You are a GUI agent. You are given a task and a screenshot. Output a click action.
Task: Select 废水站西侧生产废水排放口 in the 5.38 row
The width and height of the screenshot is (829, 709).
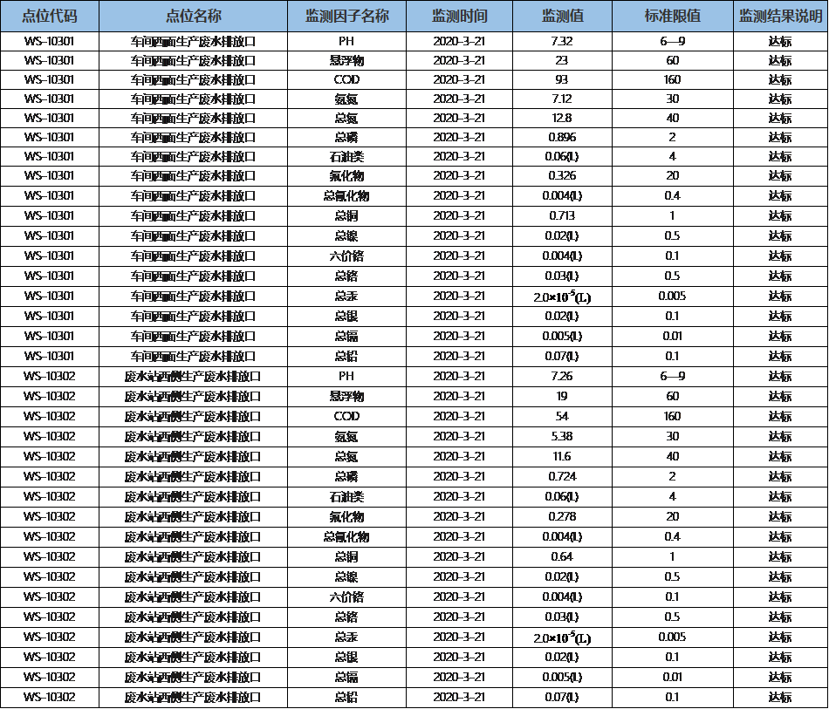click(x=194, y=436)
